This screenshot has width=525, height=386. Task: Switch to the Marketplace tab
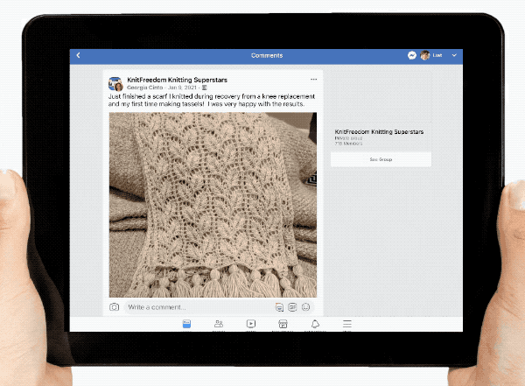coord(283,324)
